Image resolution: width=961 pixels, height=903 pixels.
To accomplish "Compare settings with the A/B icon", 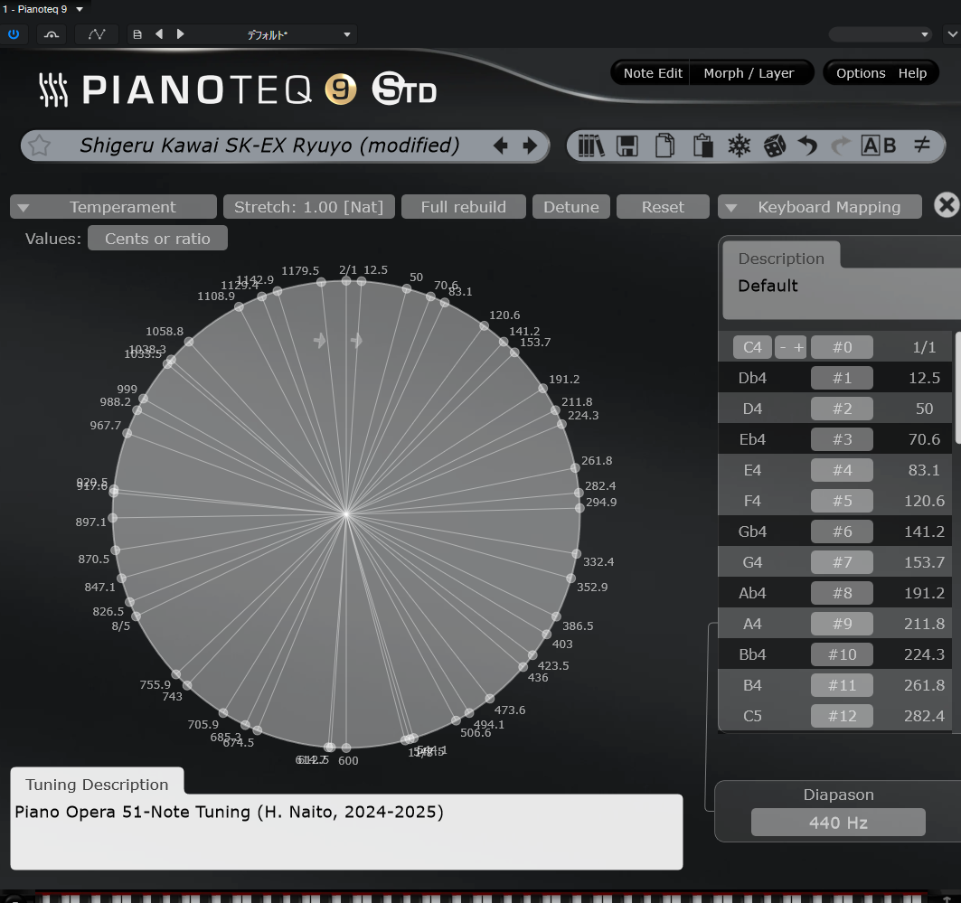I will point(879,145).
